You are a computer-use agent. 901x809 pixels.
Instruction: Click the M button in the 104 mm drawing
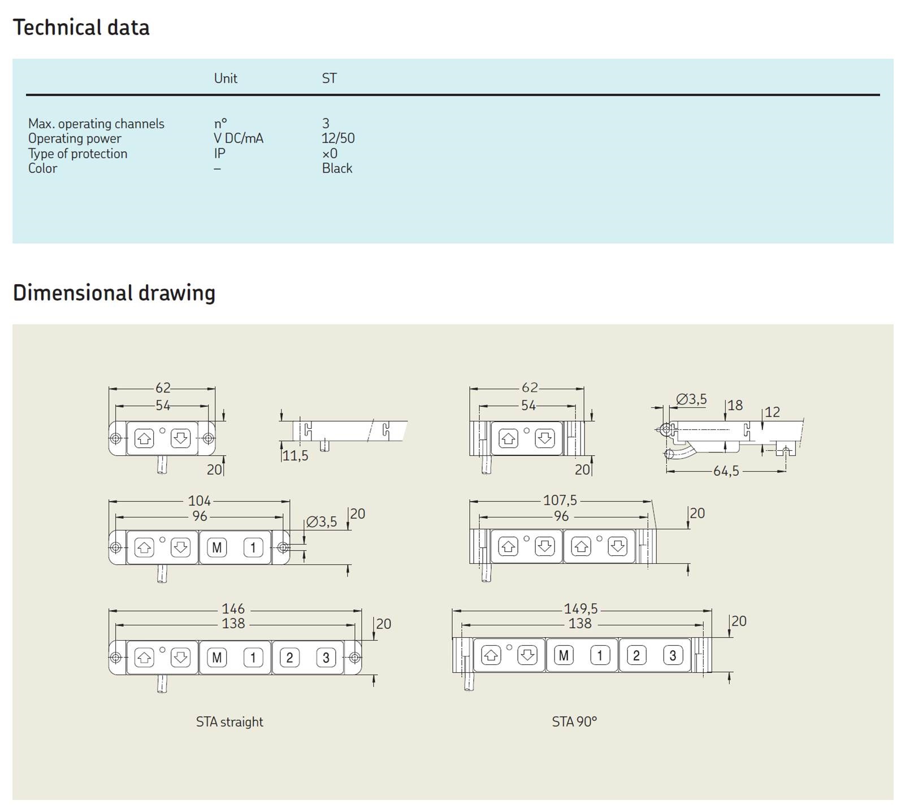[x=217, y=547]
